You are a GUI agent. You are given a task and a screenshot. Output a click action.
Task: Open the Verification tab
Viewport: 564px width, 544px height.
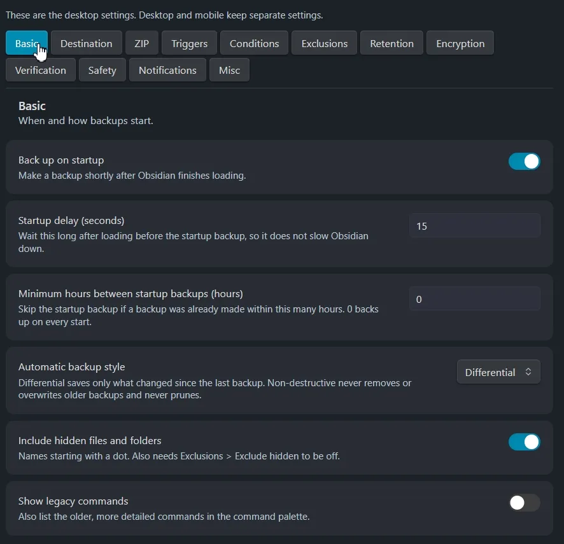tap(41, 70)
